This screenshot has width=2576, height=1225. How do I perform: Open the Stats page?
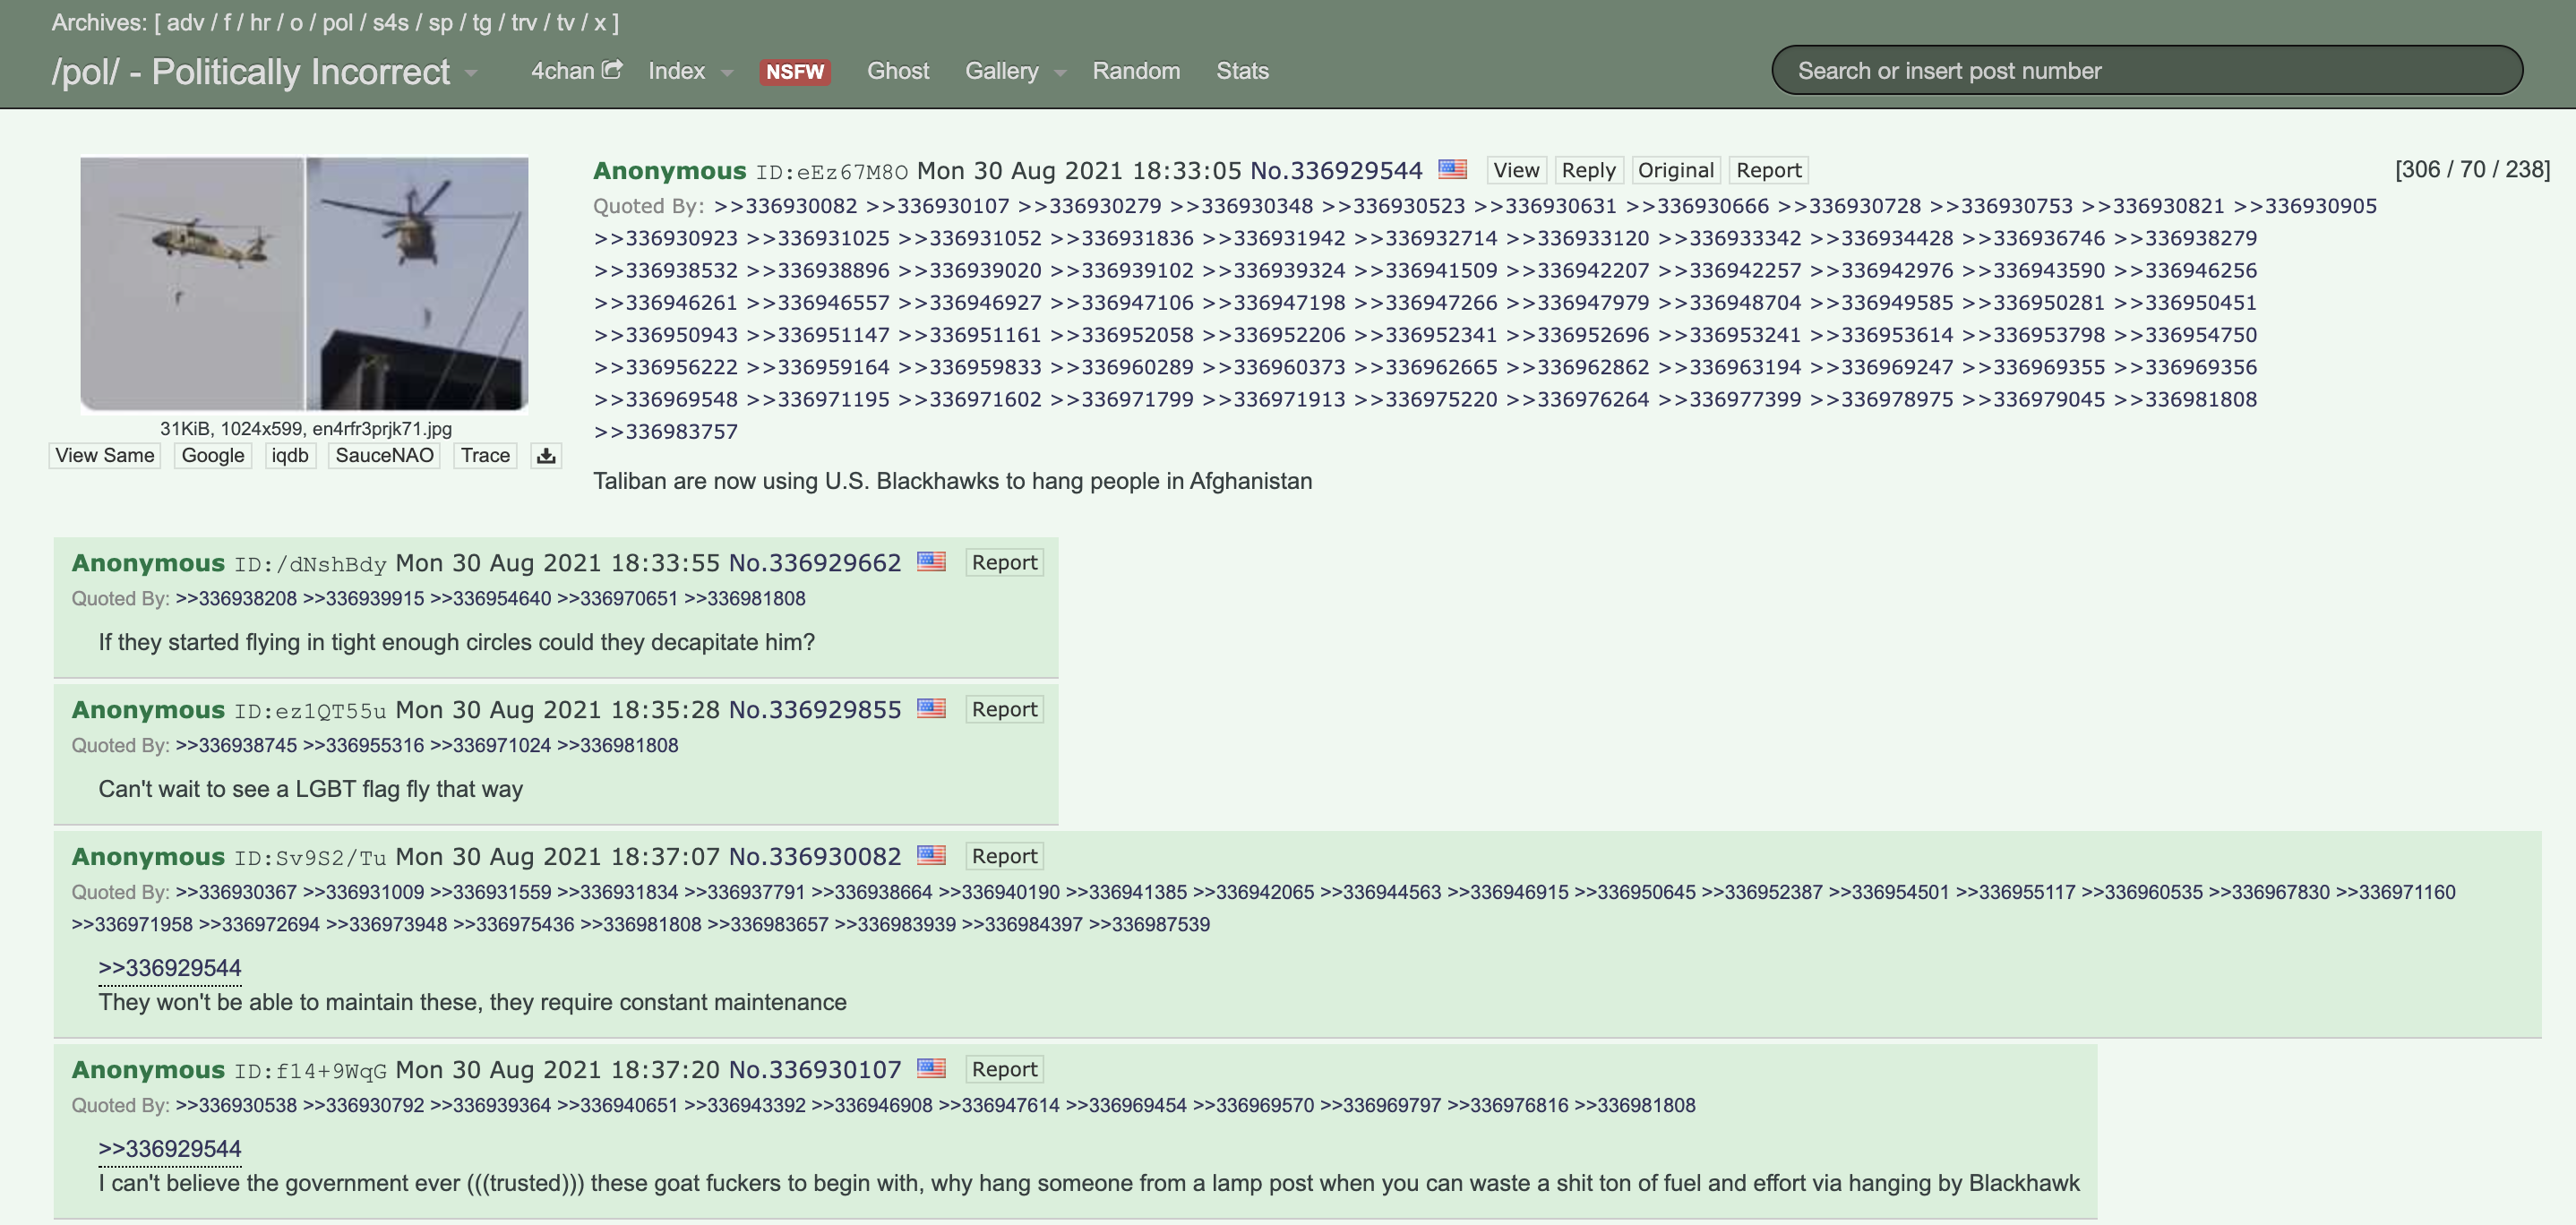pyautogui.click(x=1241, y=70)
